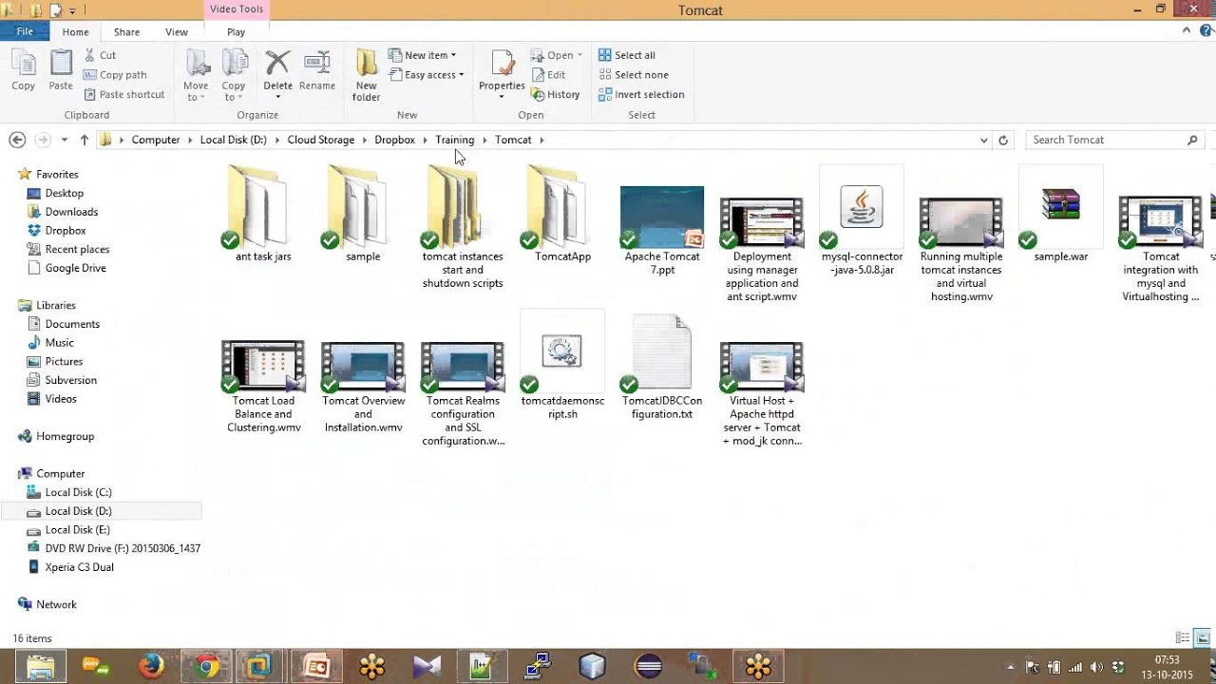Switch to large icons view button

point(1203,638)
